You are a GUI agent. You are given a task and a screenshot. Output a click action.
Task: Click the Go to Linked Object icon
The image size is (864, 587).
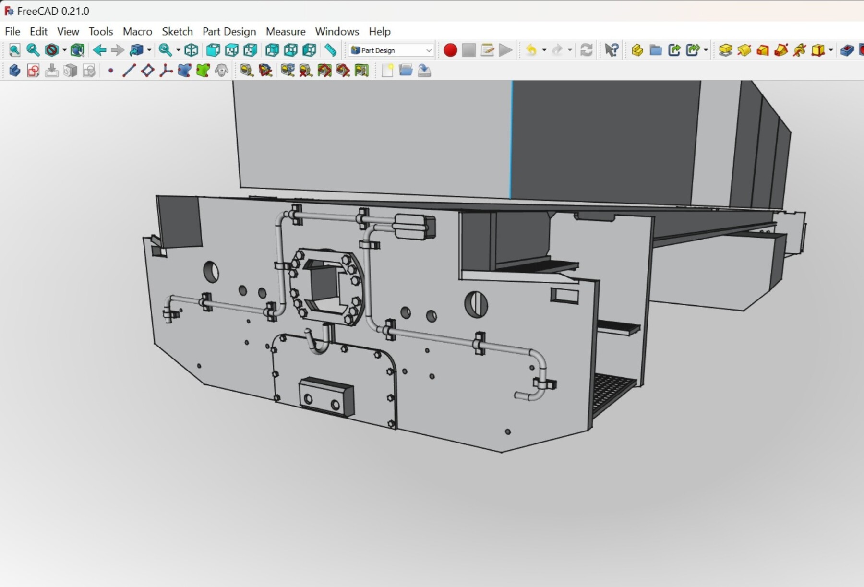click(137, 50)
